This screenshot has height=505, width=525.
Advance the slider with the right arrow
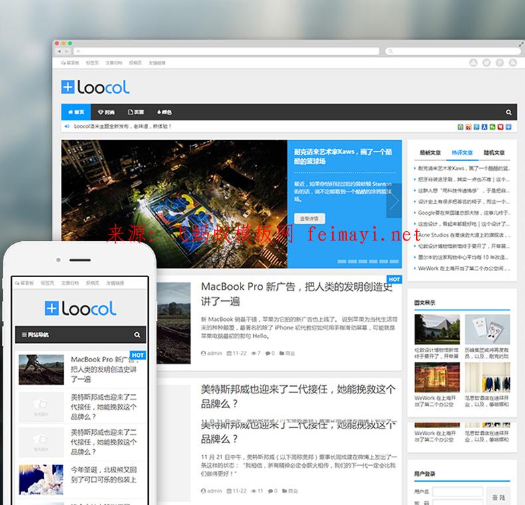coord(393,201)
